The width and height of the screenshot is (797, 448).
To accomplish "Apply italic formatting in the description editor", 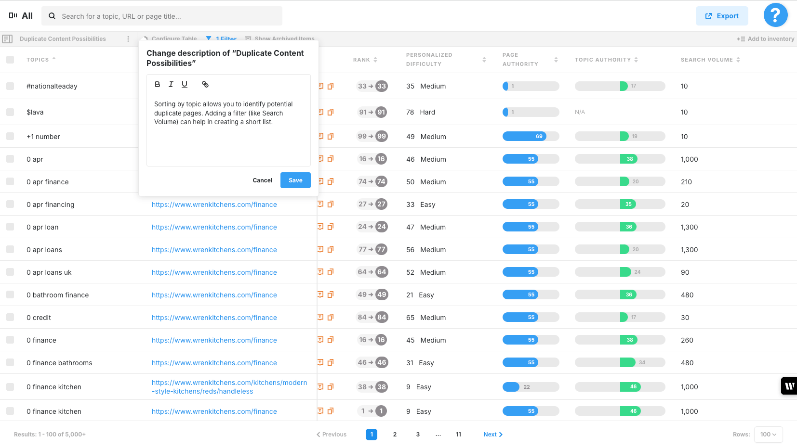I will [171, 84].
